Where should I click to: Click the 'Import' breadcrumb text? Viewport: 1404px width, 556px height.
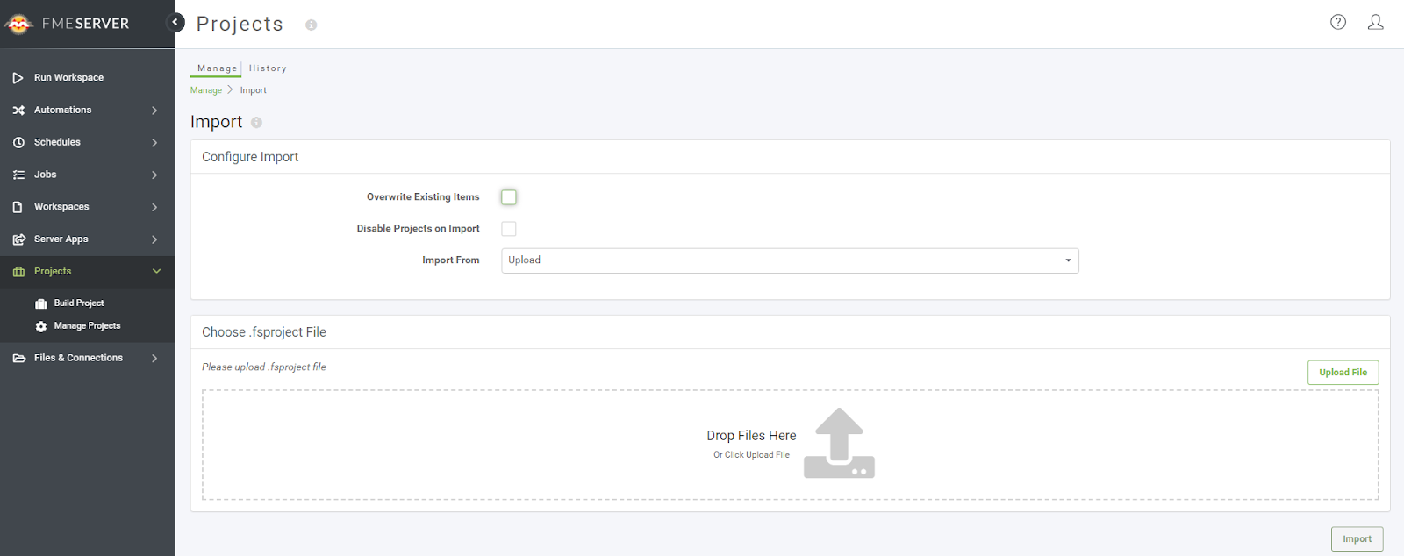tap(254, 90)
